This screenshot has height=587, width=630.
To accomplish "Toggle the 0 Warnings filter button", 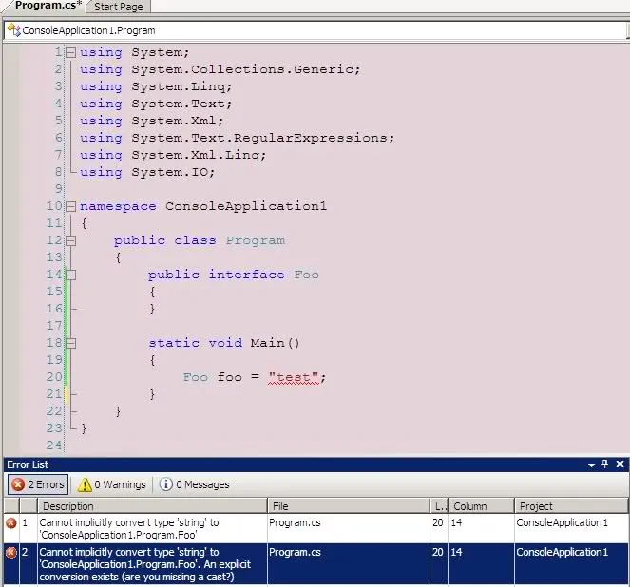I will tap(112, 484).
